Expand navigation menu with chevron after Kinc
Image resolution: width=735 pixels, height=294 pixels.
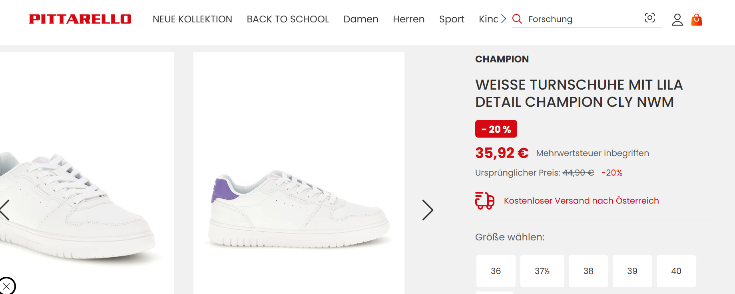tap(504, 19)
